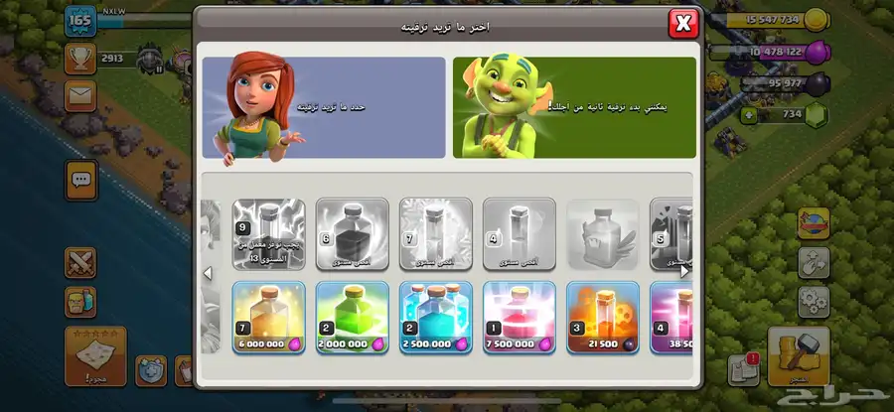Open the settings gears button

coord(814,302)
